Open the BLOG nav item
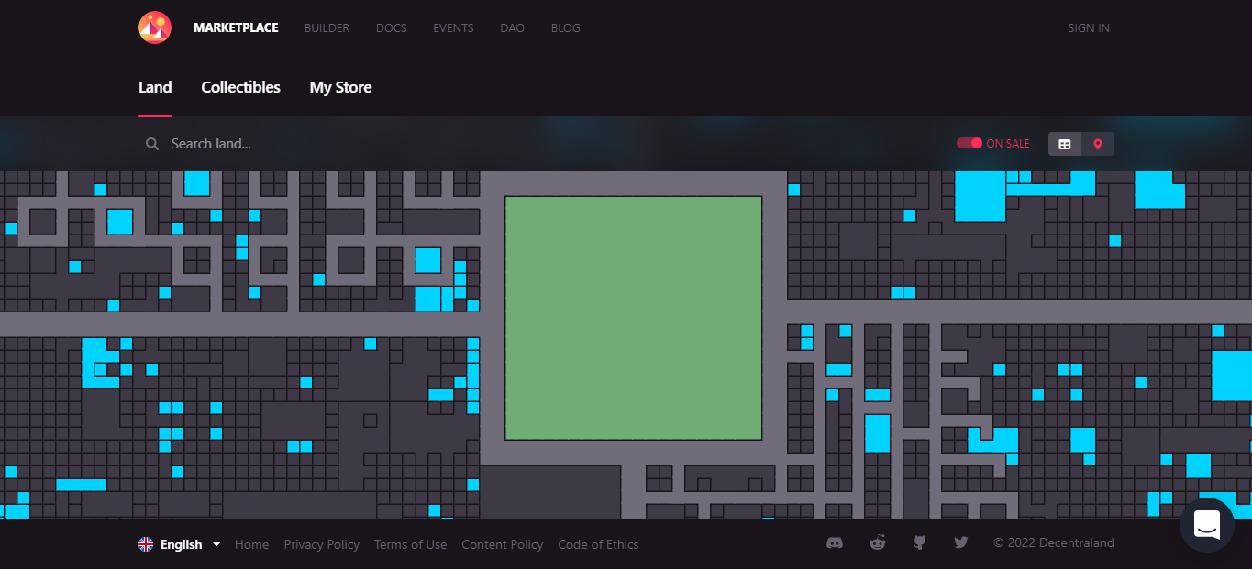Screen dimensions: 1252x569 click(x=565, y=28)
